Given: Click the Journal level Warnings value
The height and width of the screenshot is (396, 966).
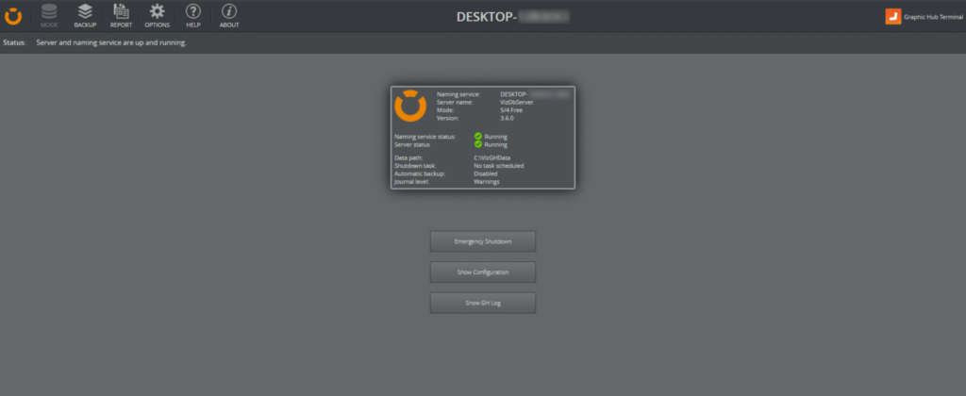Looking at the screenshot, I should point(487,181).
